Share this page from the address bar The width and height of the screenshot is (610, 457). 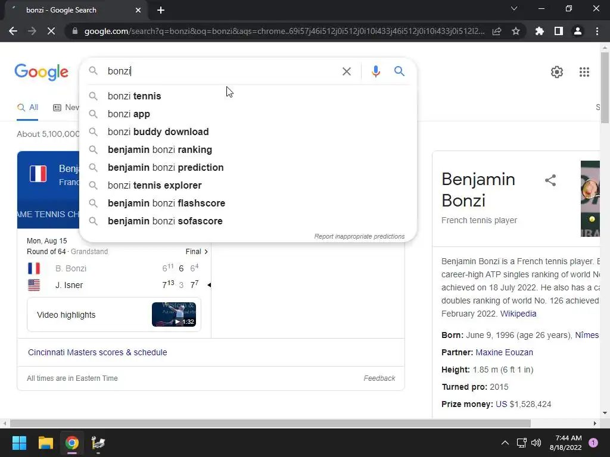pos(497,31)
